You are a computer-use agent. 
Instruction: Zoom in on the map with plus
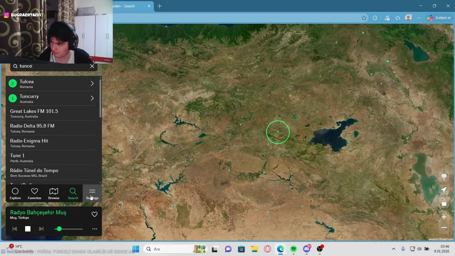(444, 217)
